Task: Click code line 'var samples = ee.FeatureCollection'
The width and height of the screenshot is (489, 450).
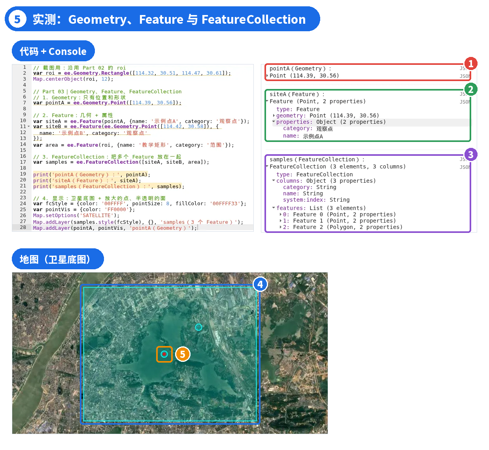Action: point(121,162)
